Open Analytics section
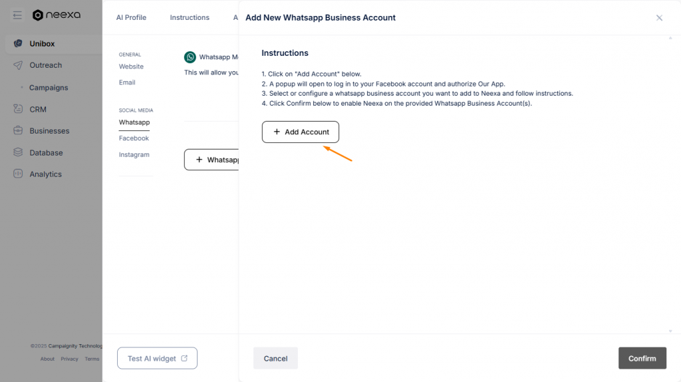 point(46,174)
